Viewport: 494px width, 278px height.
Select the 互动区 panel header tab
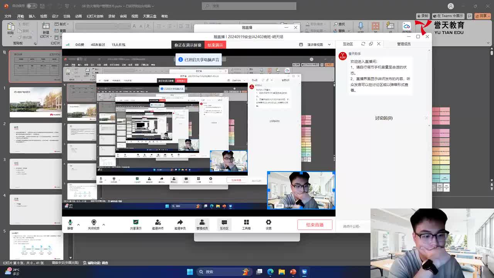pos(348,44)
